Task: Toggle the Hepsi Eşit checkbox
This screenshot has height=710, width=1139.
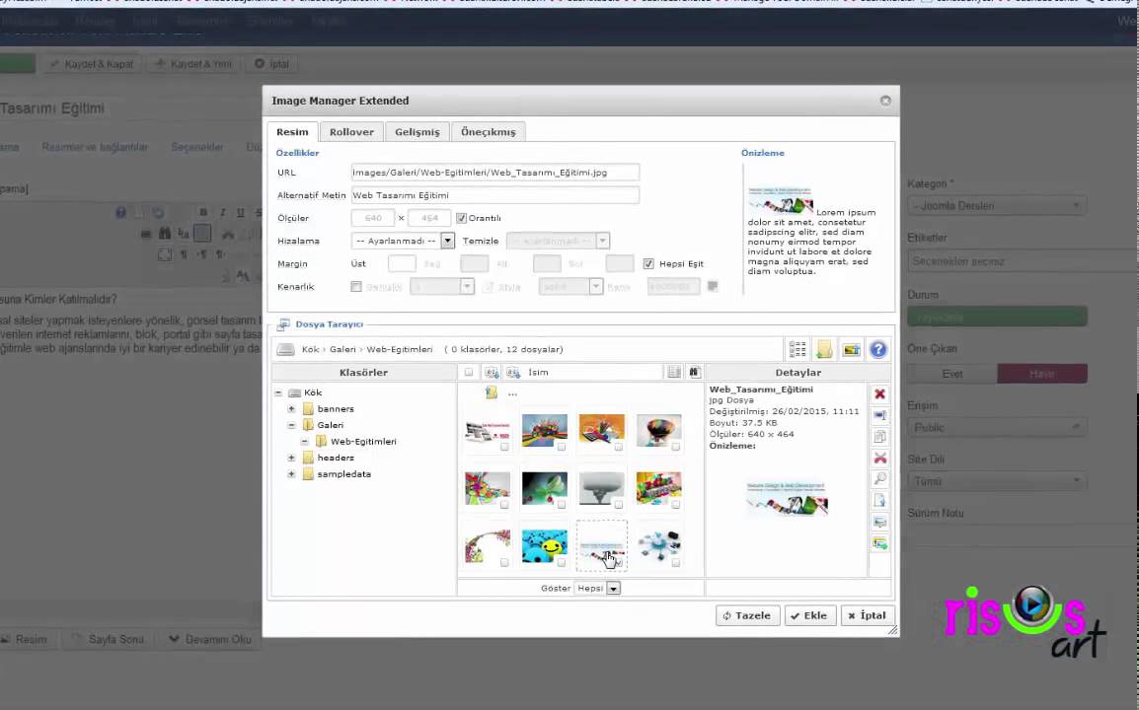Action: (x=647, y=263)
